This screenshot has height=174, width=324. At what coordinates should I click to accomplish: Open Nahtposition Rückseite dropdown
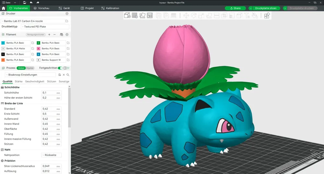click(51, 155)
